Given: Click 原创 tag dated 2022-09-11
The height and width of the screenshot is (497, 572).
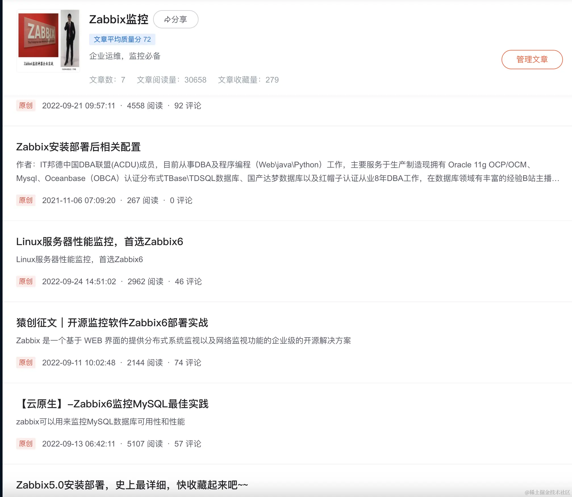Looking at the screenshot, I should tap(26, 363).
